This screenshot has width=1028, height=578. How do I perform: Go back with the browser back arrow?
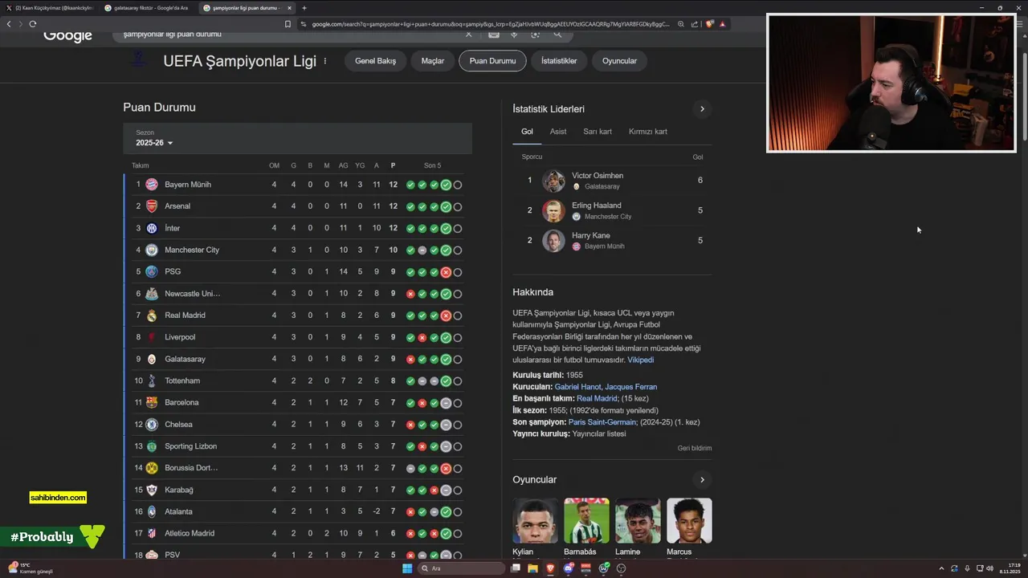[9, 24]
